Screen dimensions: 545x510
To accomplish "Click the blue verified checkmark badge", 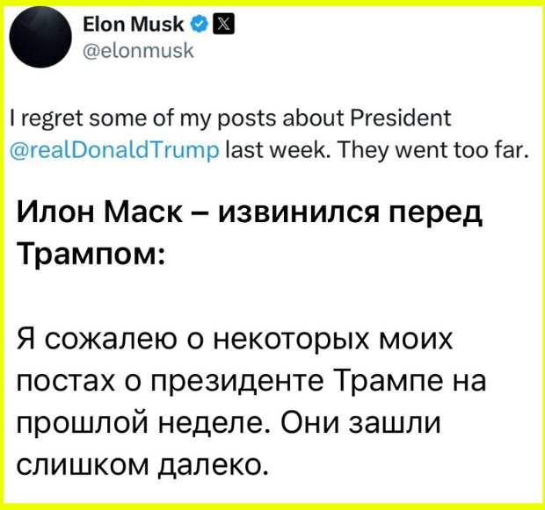I will pos(200,25).
